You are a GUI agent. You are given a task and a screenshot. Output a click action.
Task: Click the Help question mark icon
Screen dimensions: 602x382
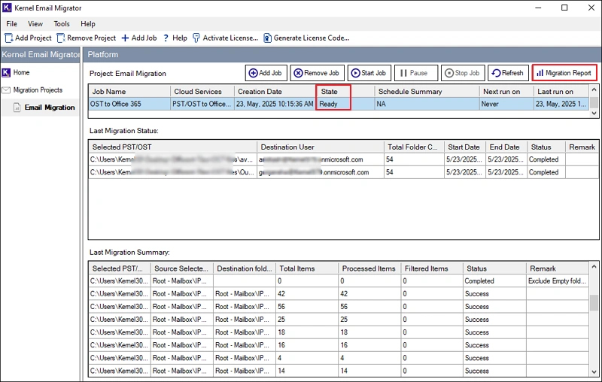point(166,38)
